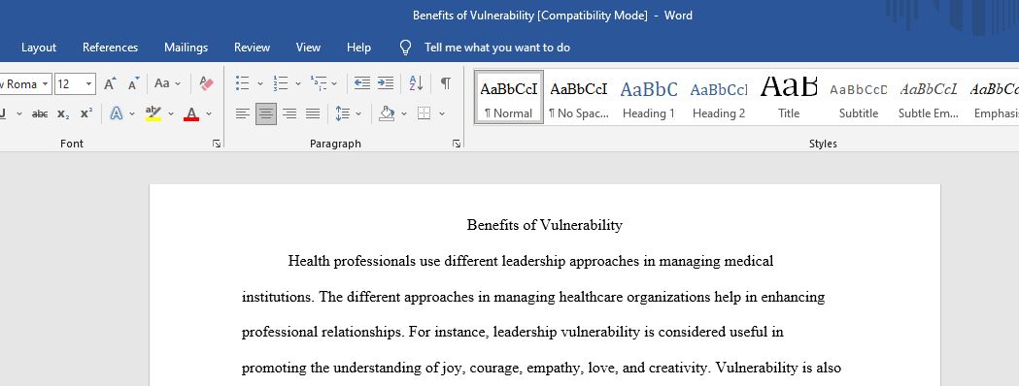Increase paragraph indent
This screenshot has height=386, width=1019.
tap(386, 83)
